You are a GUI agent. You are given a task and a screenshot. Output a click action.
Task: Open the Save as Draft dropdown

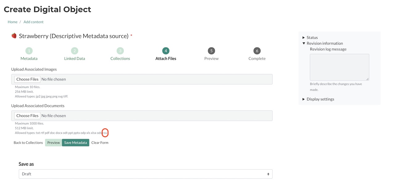click(x=145, y=174)
